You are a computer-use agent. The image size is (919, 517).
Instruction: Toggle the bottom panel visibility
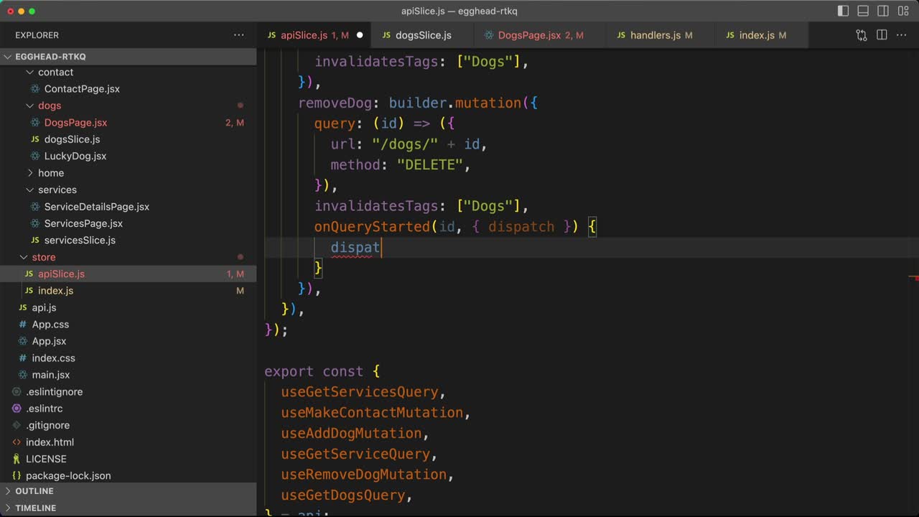(x=863, y=11)
